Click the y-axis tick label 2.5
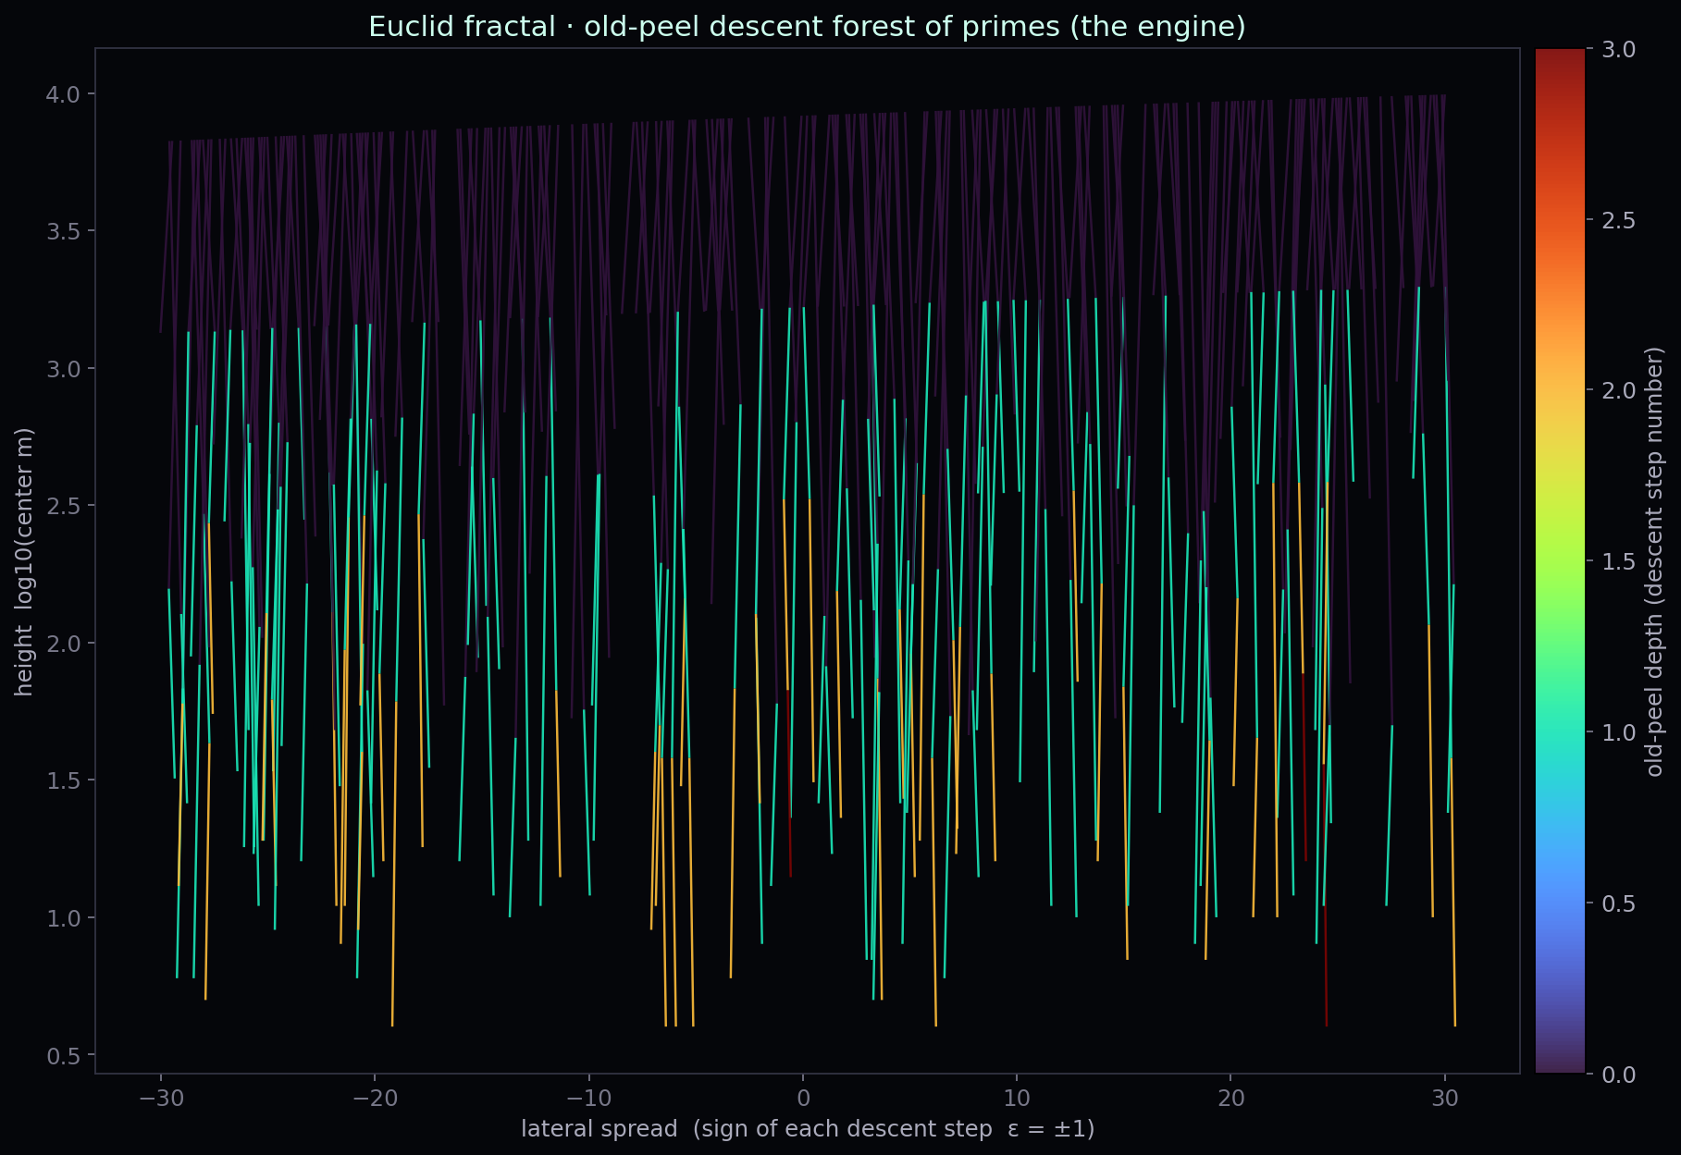 64,506
